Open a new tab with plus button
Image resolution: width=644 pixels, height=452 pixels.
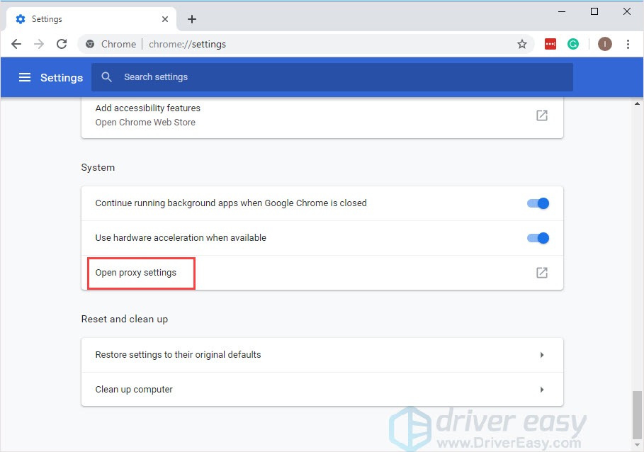point(192,19)
